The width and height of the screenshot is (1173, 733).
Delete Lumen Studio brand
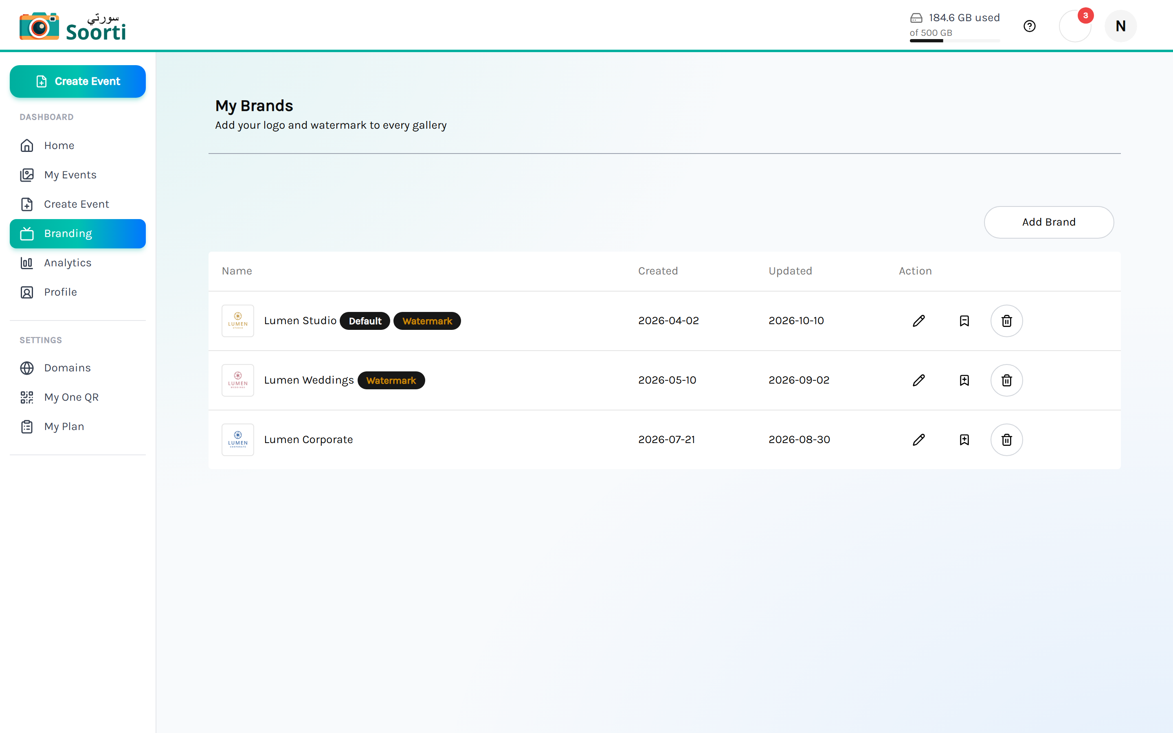coord(1007,321)
